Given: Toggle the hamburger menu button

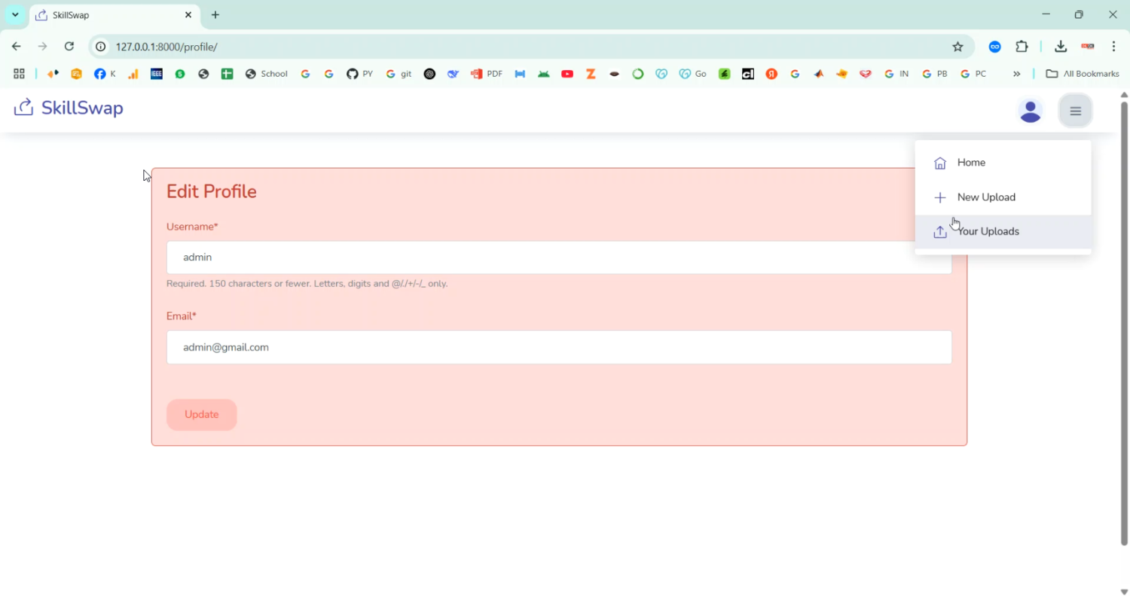Looking at the screenshot, I should (1075, 111).
